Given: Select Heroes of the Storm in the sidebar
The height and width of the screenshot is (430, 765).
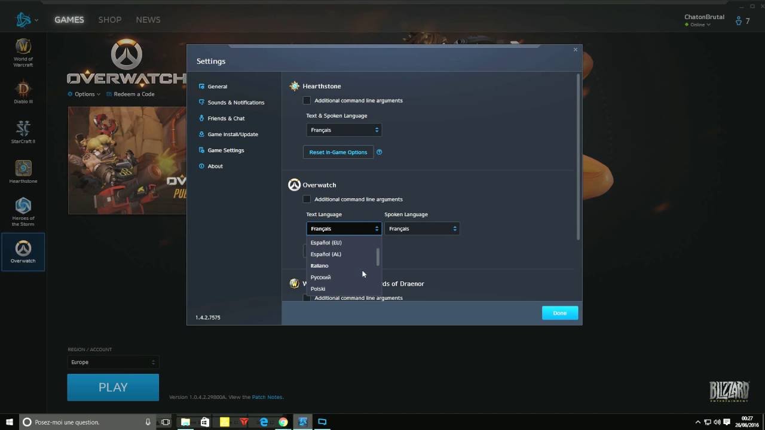Looking at the screenshot, I should pyautogui.click(x=23, y=211).
